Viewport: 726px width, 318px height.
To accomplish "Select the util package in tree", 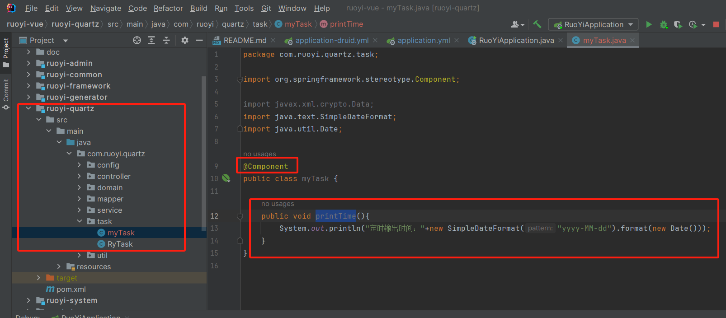I will tap(102, 255).
